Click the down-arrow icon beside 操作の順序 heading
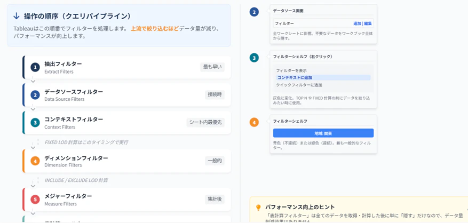The image size is (468, 223). click(17, 16)
